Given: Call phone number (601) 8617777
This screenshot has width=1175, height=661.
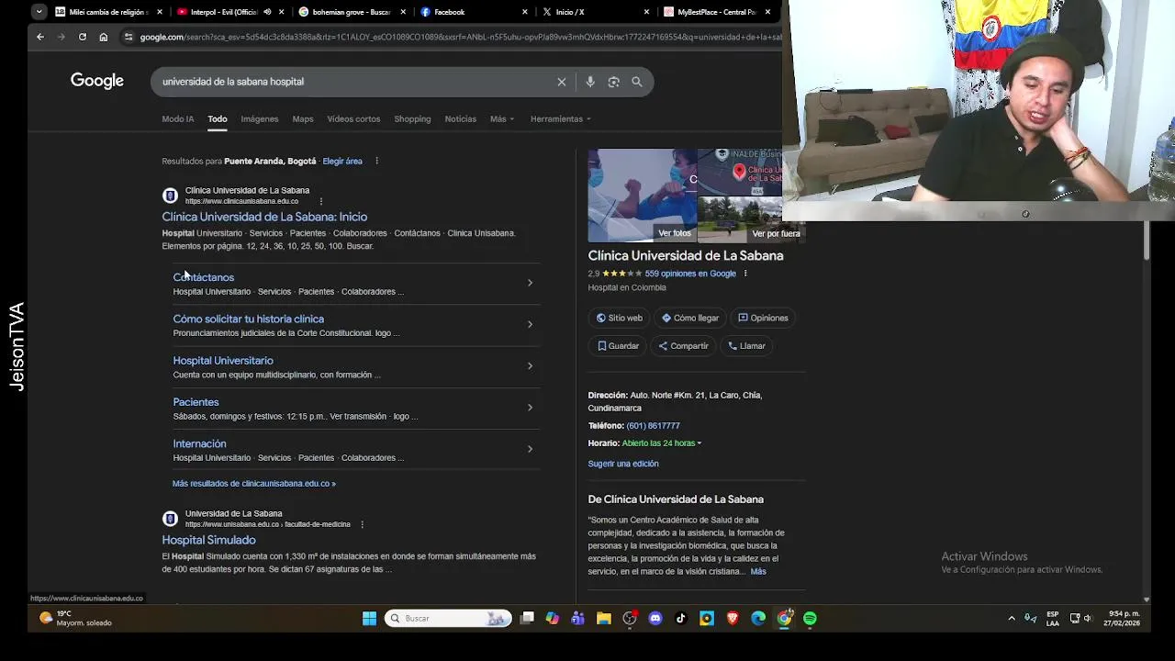Looking at the screenshot, I should [653, 426].
